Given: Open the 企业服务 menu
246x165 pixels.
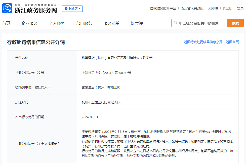Looking at the screenshot, I should (29, 23).
